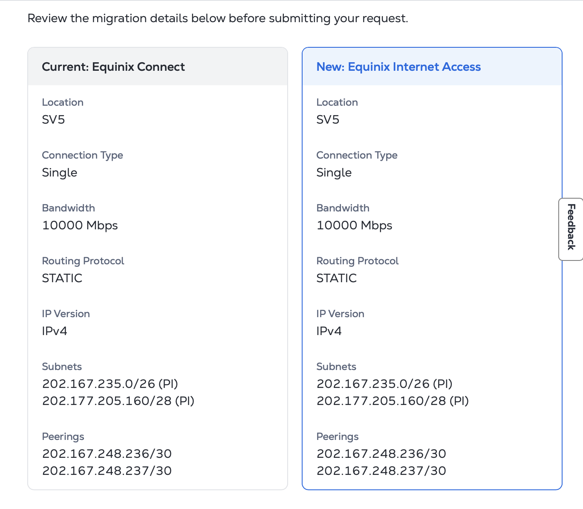This screenshot has height=509, width=583.
Task: Click the Subnets label in the Current card
Action: [x=62, y=367]
